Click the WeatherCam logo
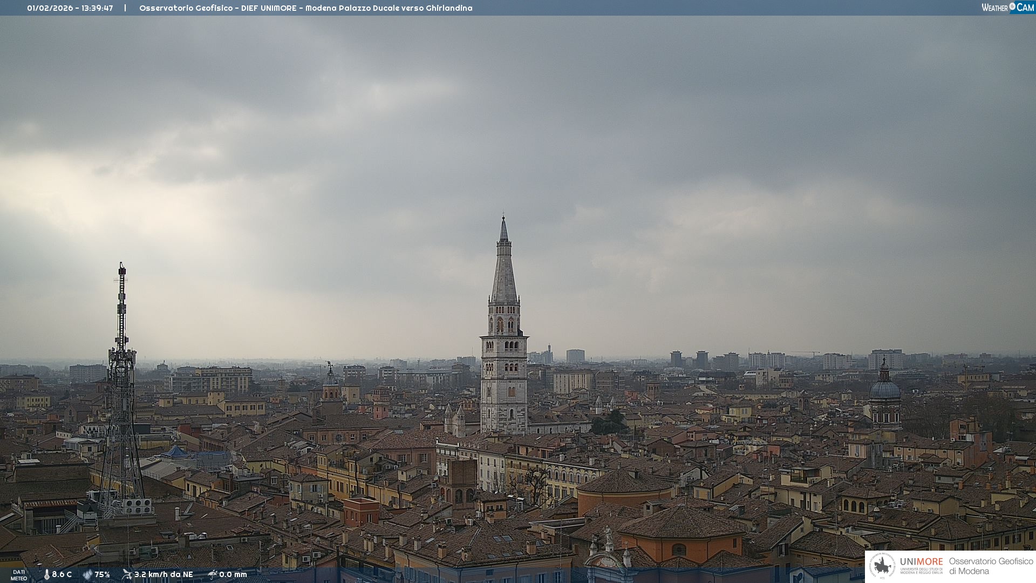Viewport: 1036px width, 583px height. pyautogui.click(x=1007, y=8)
